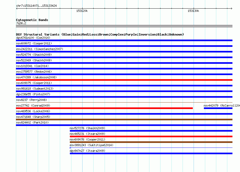Click the thin blue line for esv3891243
The width and height of the screenshot is (240, 172).
pos(151,148)
